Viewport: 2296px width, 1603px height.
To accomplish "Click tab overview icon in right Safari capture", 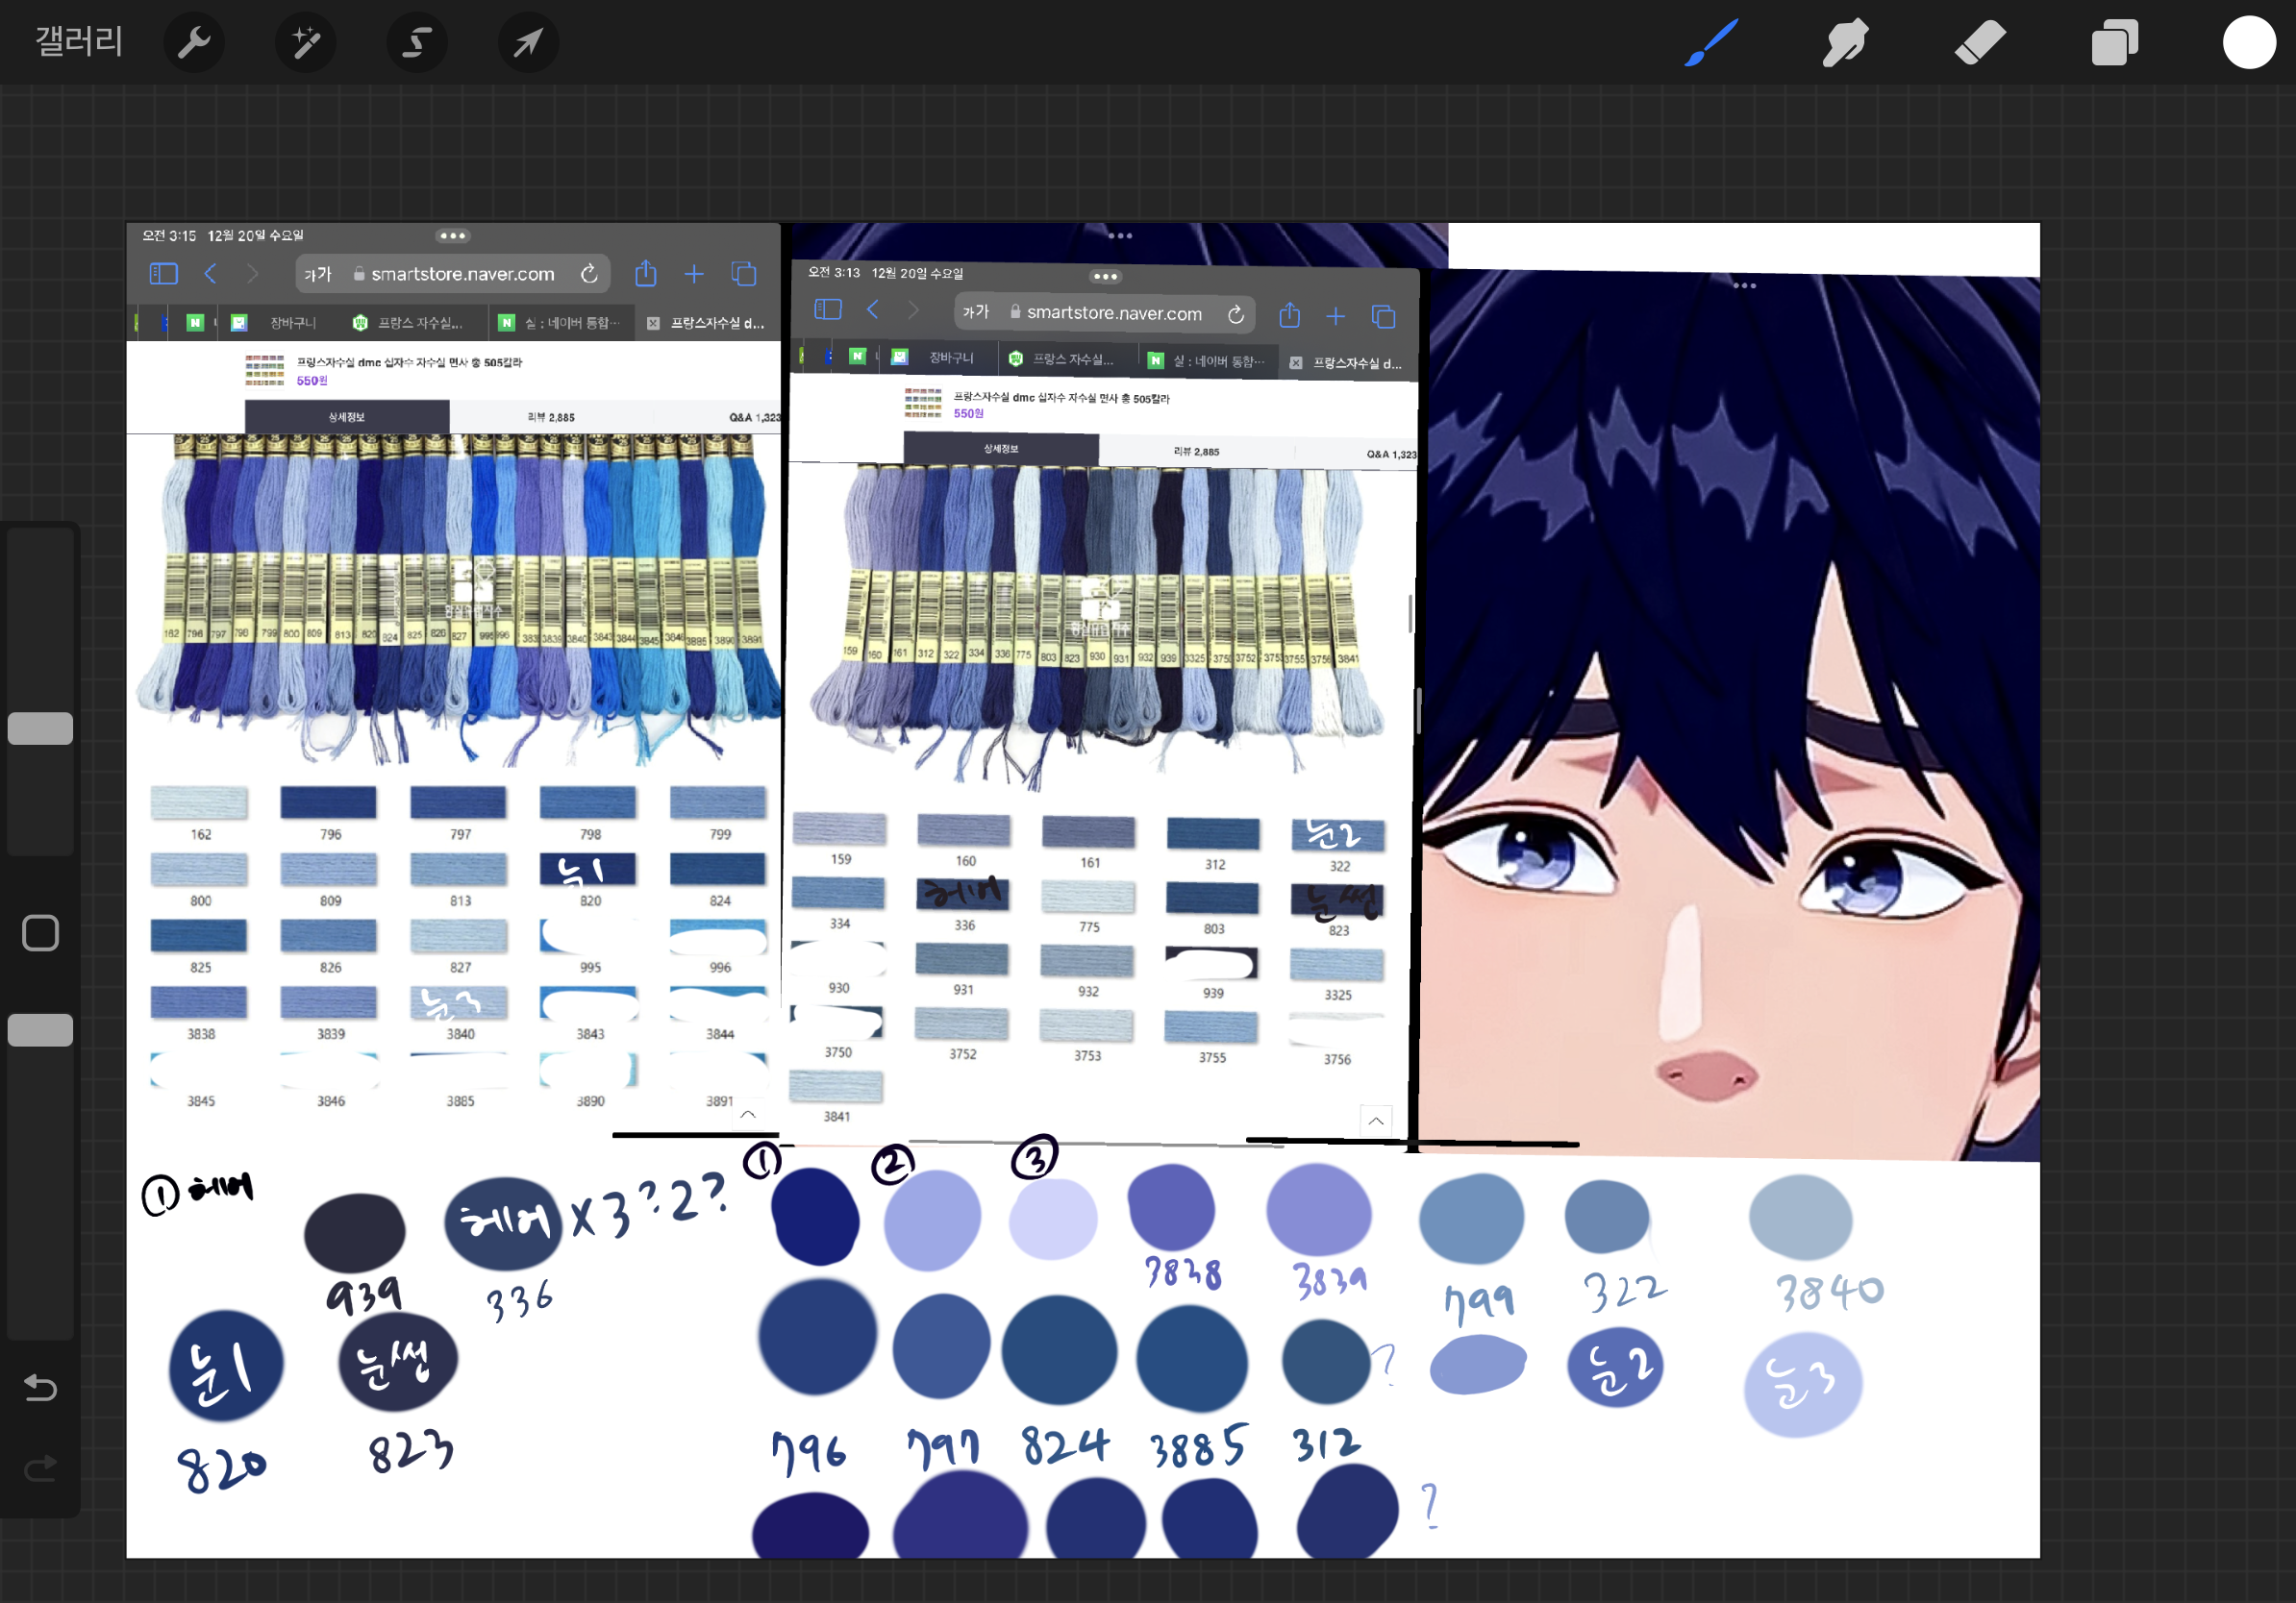I will click(1384, 317).
